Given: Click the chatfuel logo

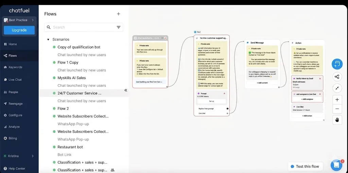Looking at the screenshot, I should pos(19,11).
